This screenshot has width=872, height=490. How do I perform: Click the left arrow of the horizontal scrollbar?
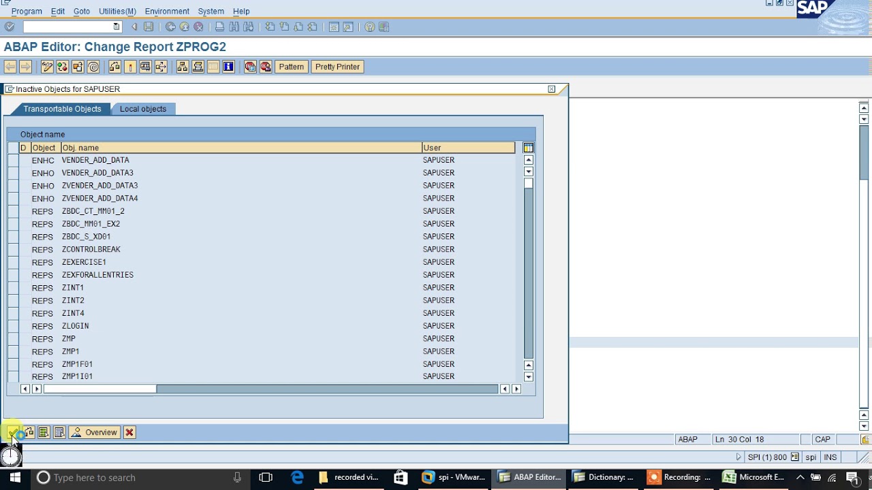(x=25, y=389)
